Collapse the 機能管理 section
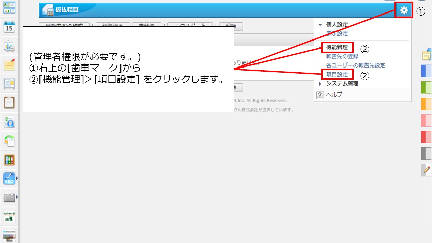This screenshot has width=432, height=243. pyautogui.click(x=320, y=47)
